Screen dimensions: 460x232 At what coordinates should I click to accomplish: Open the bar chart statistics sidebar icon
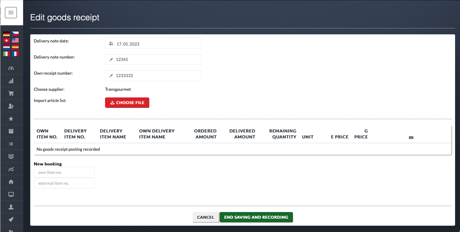(x=11, y=81)
